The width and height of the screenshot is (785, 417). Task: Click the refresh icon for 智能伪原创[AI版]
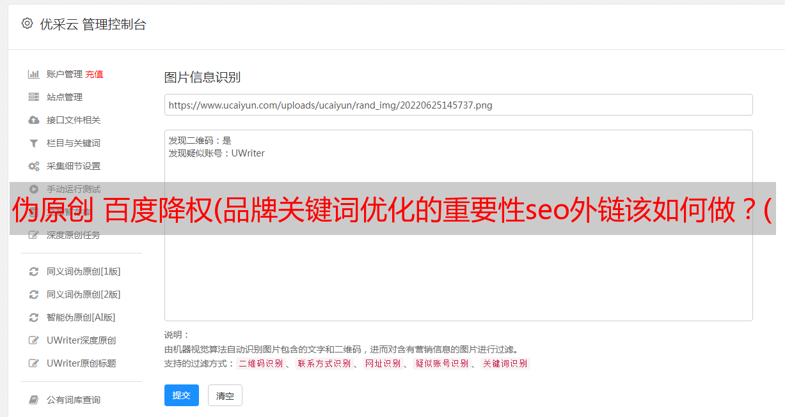click(34, 317)
